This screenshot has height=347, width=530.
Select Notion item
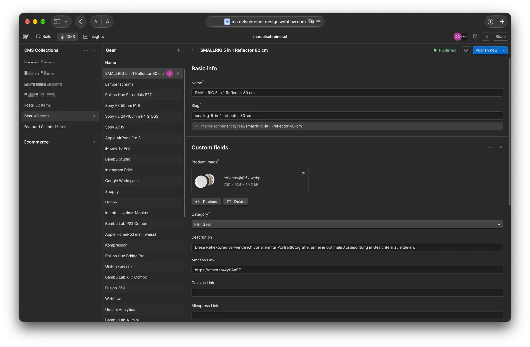tap(142, 202)
